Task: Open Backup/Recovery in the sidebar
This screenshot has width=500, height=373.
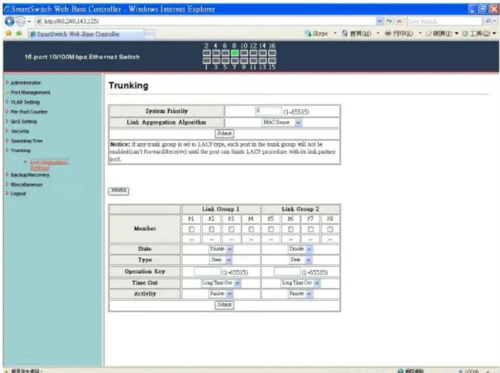Action: pos(30,175)
